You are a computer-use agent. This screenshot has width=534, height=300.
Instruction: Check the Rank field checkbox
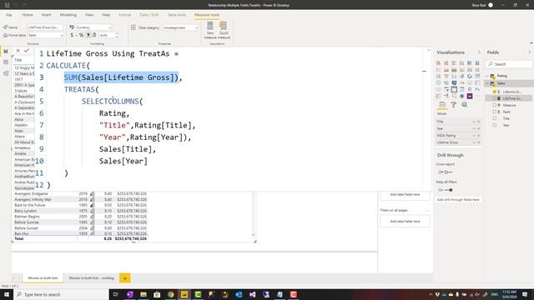click(x=495, y=112)
